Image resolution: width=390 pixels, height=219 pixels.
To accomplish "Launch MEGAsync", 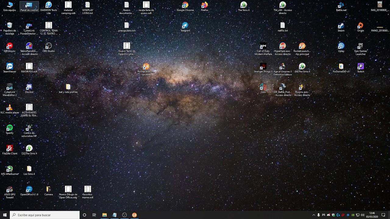I will coord(10,47).
